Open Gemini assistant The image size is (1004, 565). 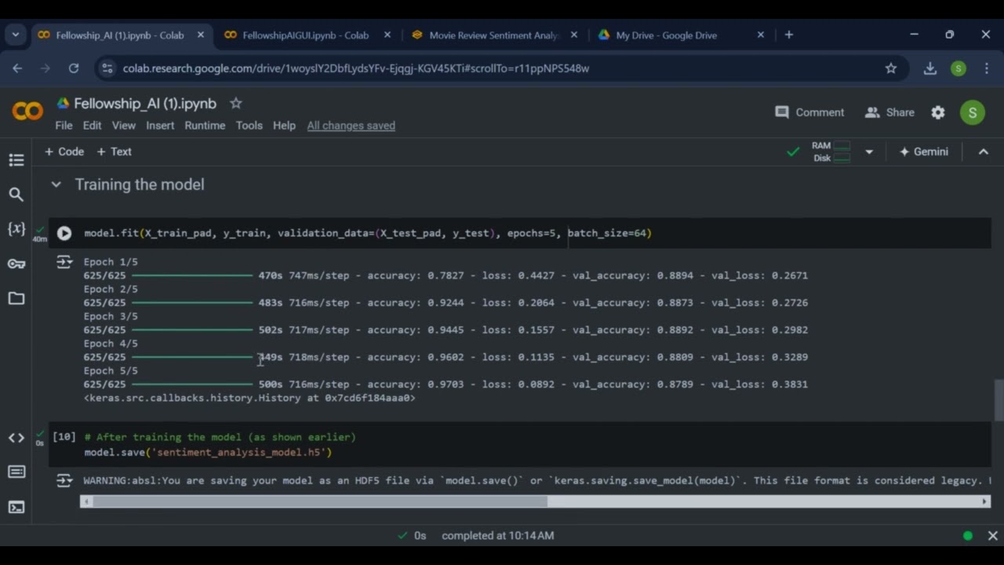tap(923, 152)
